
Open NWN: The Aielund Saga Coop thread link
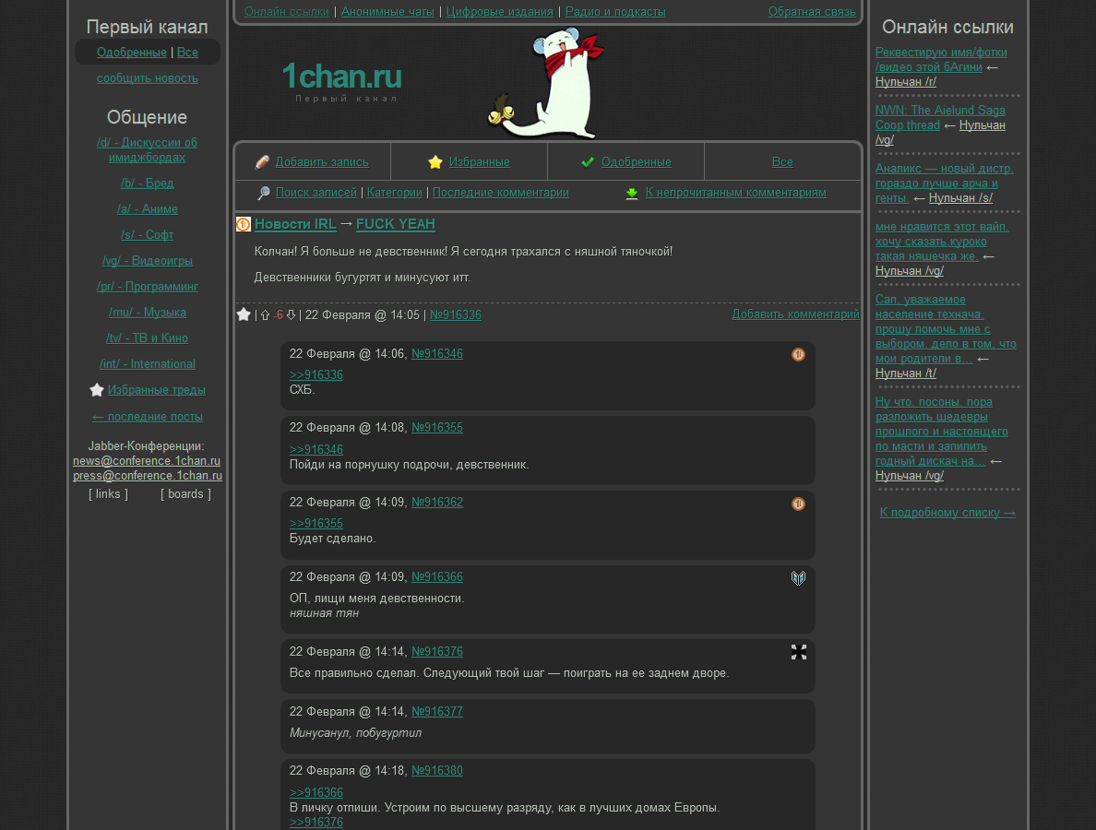(940, 117)
